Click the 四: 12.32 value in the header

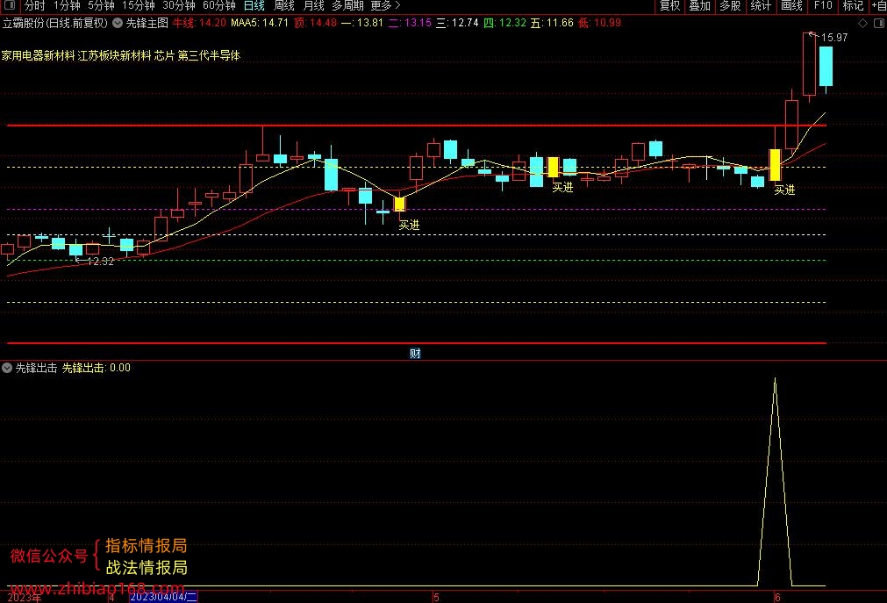(504, 23)
